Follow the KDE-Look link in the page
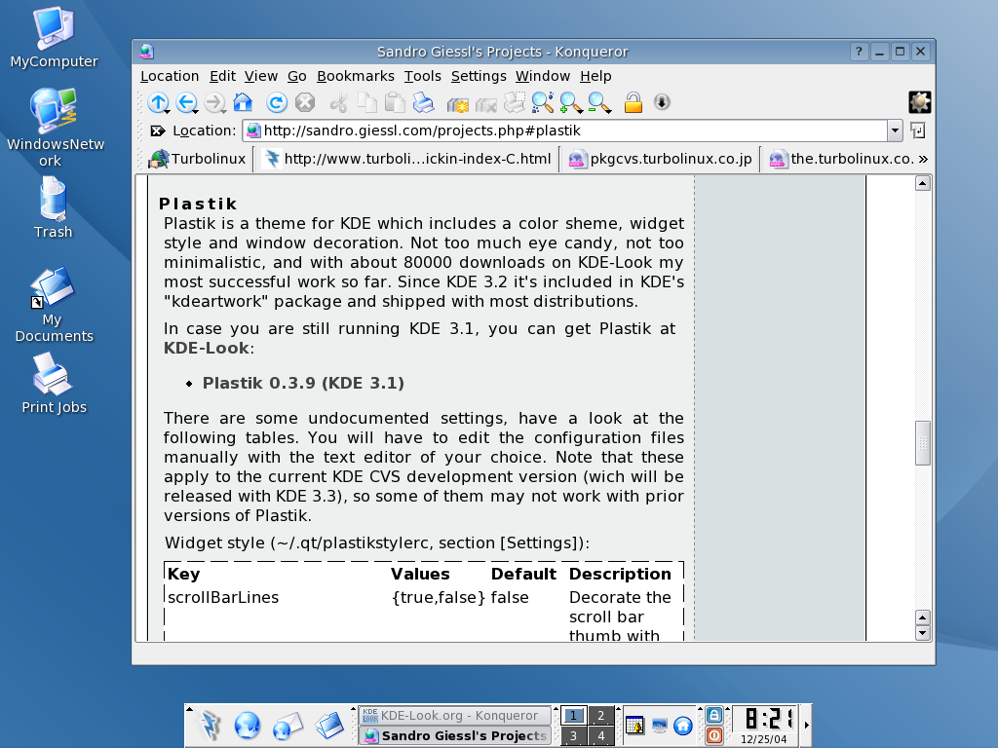The height and width of the screenshot is (748, 998). pyautogui.click(x=207, y=349)
